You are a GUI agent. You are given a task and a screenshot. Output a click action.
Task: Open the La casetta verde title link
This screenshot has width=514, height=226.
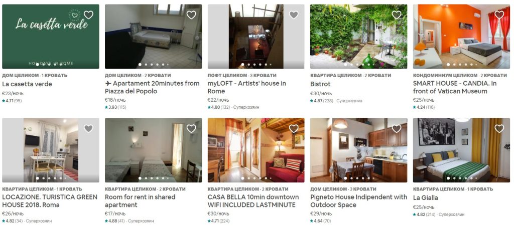[27, 84]
